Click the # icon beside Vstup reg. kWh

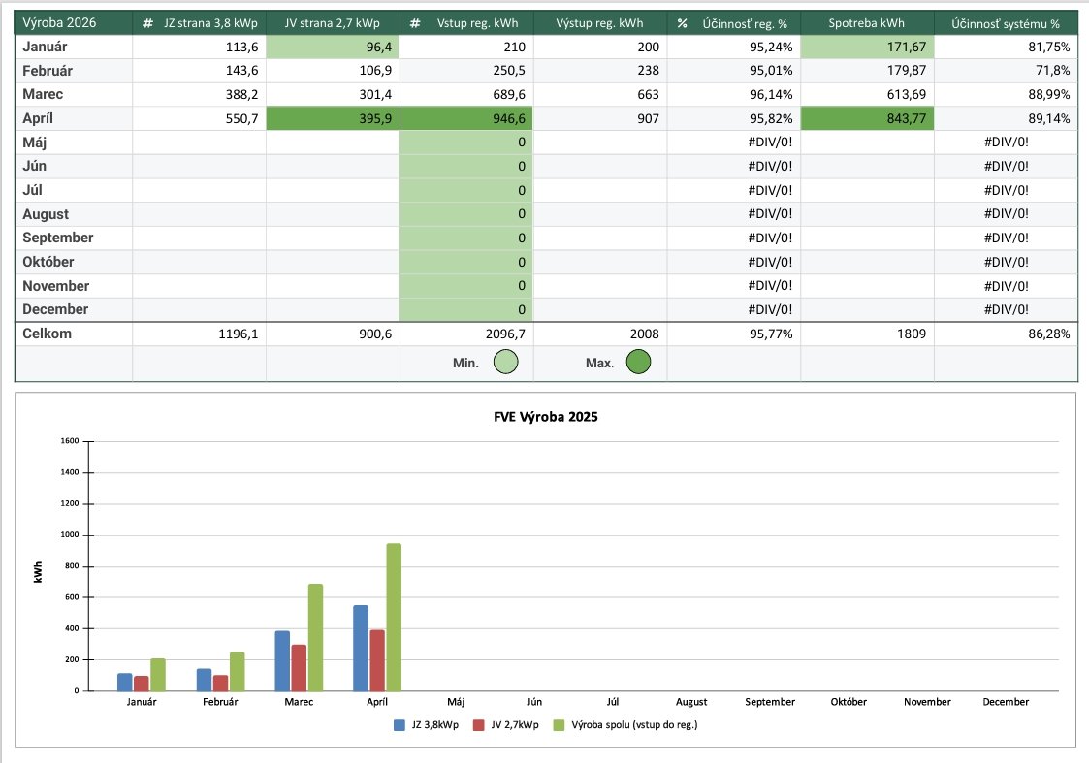click(415, 23)
